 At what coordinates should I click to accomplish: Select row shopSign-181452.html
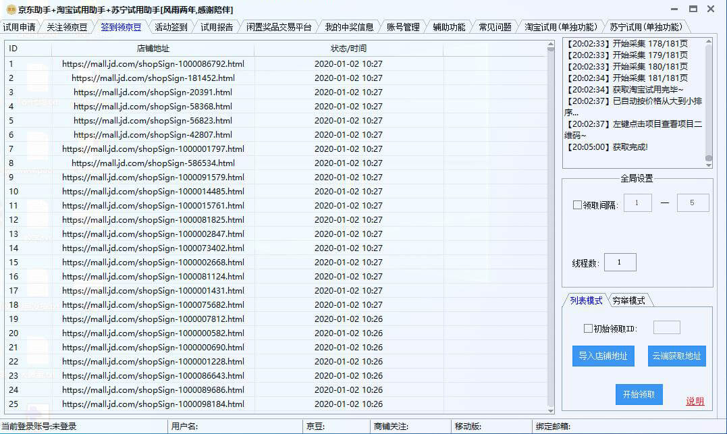pos(275,78)
